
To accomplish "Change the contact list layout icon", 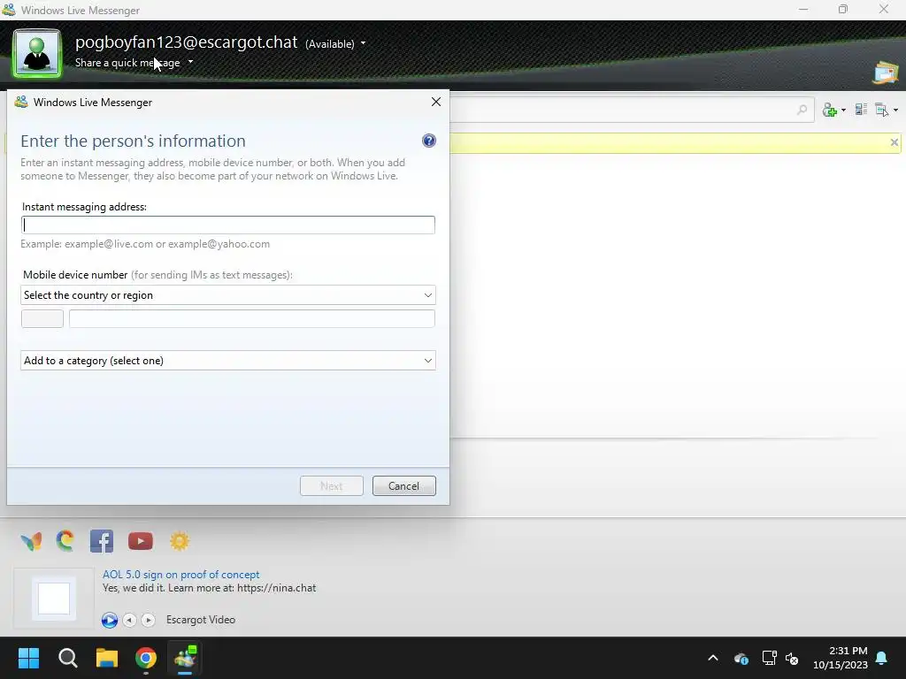I will pyautogui.click(x=861, y=109).
